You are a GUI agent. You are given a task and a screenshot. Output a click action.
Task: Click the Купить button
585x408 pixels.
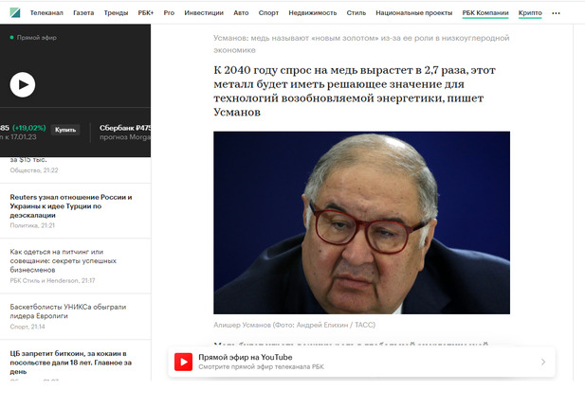tap(65, 130)
